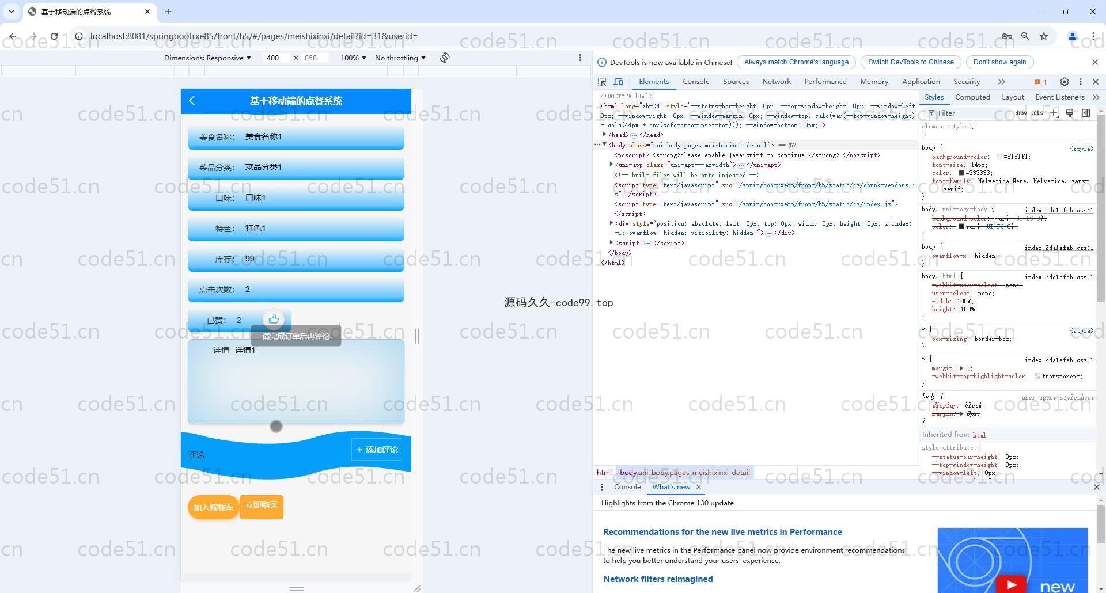Show more DevTools main tabs chevron

1002,82
